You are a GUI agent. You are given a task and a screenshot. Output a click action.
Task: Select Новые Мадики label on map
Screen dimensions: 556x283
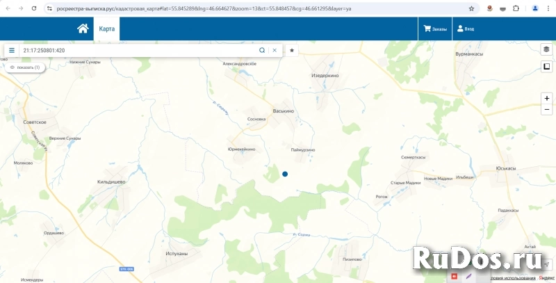coord(439,179)
